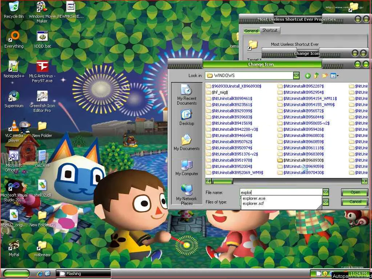Viewport: 372px width, 279px height.
Task: Expand the Look in WINDOWS dropdown
Action: tap(296, 76)
